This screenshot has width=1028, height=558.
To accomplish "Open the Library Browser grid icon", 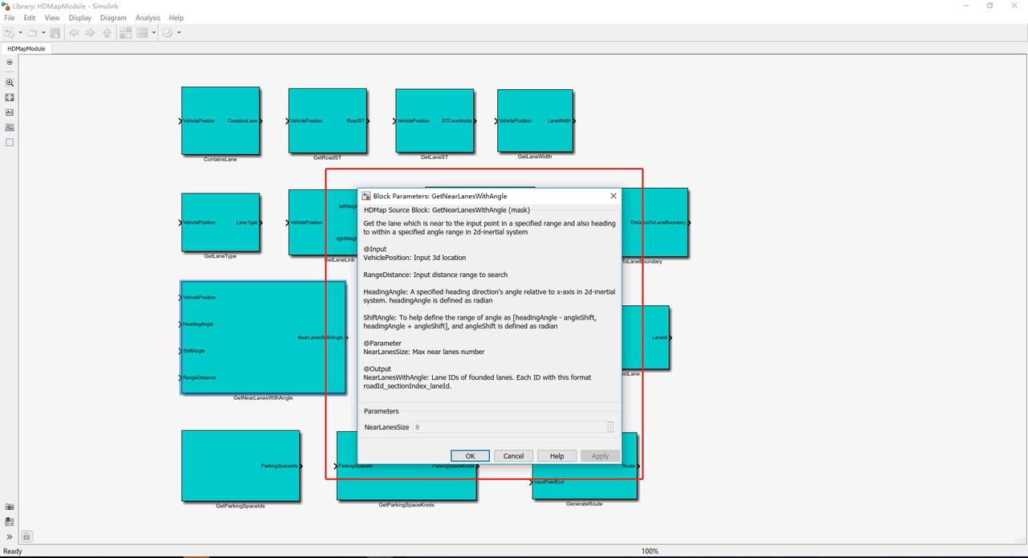I will pyautogui.click(x=126, y=33).
